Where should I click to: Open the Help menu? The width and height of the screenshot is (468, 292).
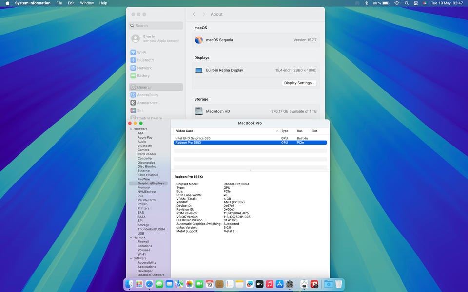click(103, 3)
